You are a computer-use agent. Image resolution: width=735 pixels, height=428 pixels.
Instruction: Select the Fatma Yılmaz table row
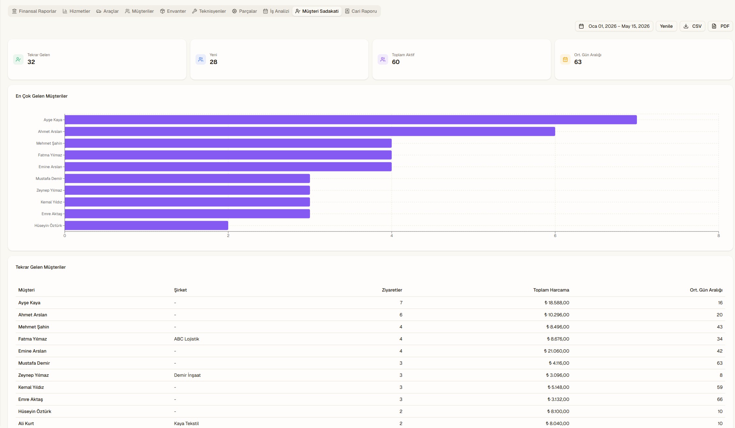pyautogui.click(x=370, y=339)
